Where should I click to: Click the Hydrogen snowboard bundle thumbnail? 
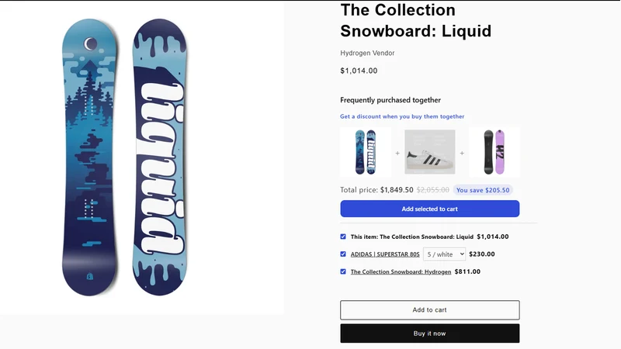click(x=494, y=152)
